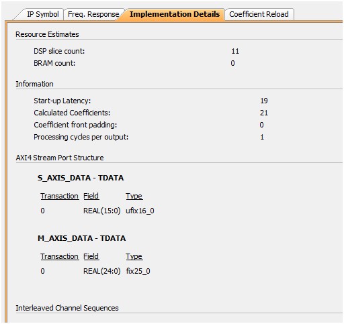
Task: Click the M_AXIS_DATA - TDATA heading
Action: tap(81, 238)
